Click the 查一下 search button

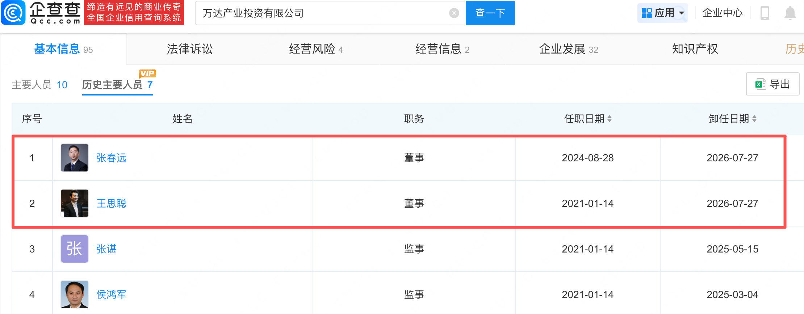click(490, 13)
